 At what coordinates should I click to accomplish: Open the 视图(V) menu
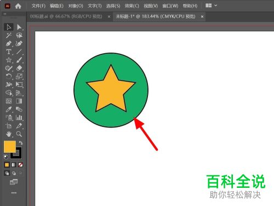pyautogui.click(x=151, y=6)
